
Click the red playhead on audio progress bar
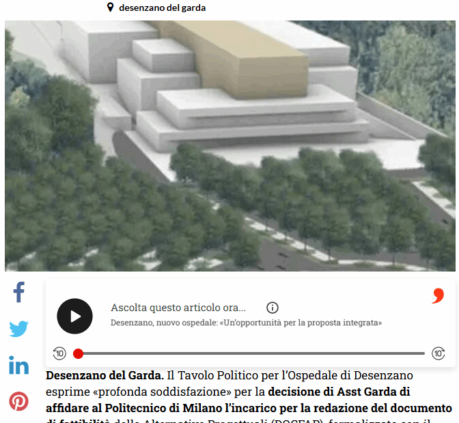tap(79, 353)
